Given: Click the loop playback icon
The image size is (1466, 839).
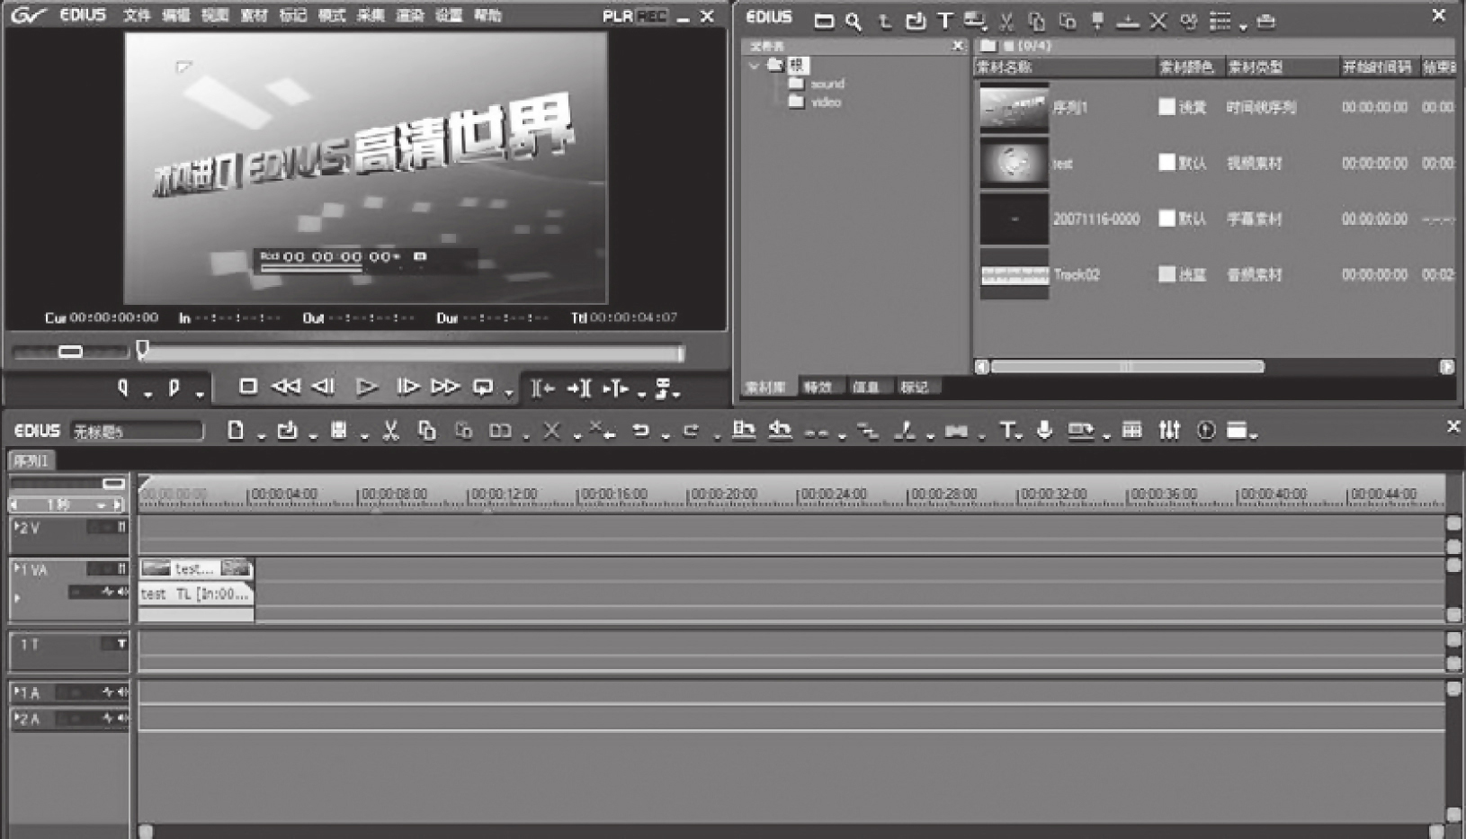Looking at the screenshot, I should coord(483,388).
